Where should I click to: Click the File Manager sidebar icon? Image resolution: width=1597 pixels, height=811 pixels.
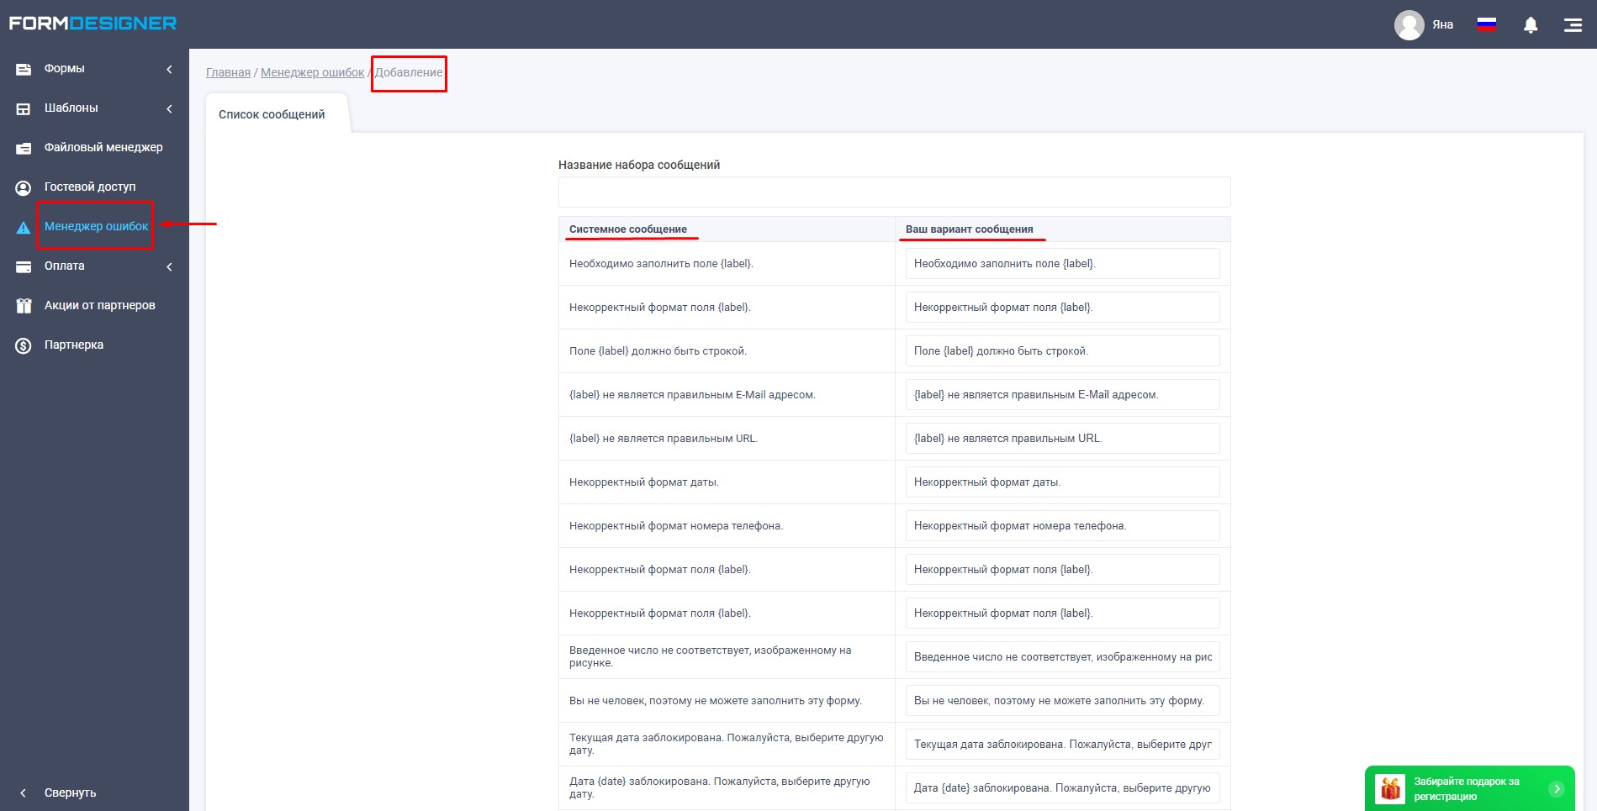click(x=24, y=148)
